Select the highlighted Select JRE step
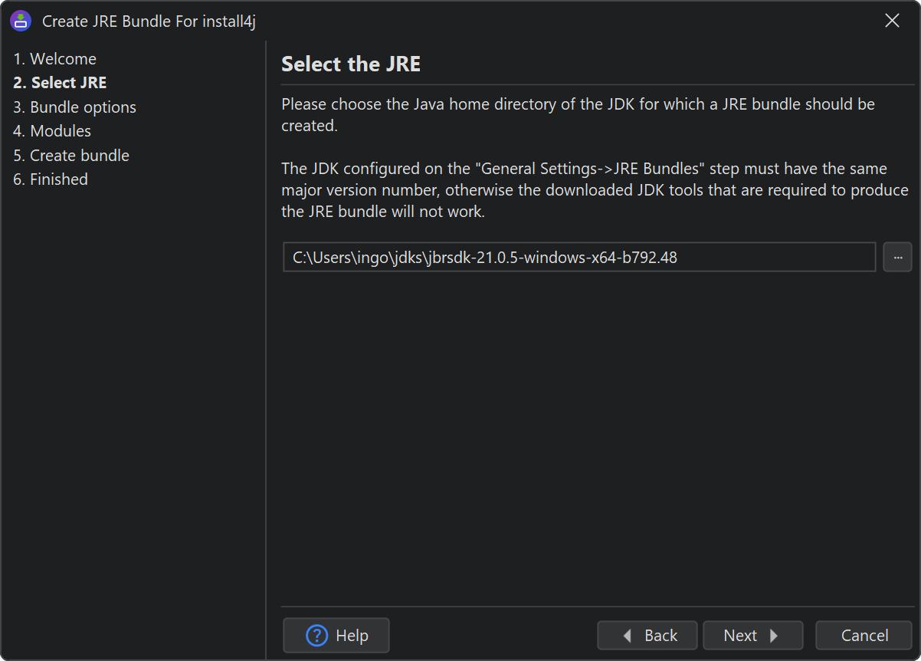 pos(60,83)
